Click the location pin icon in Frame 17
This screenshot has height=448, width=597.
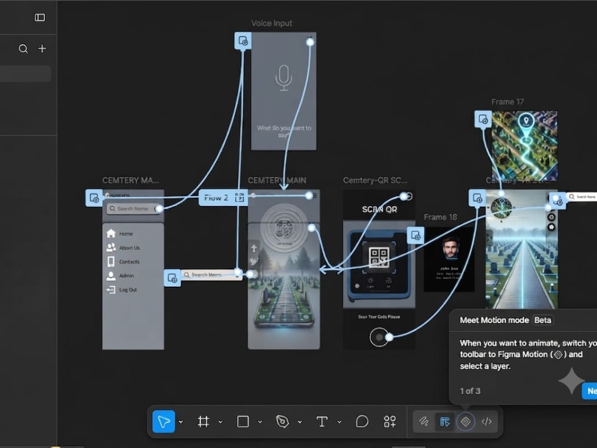(526, 121)
